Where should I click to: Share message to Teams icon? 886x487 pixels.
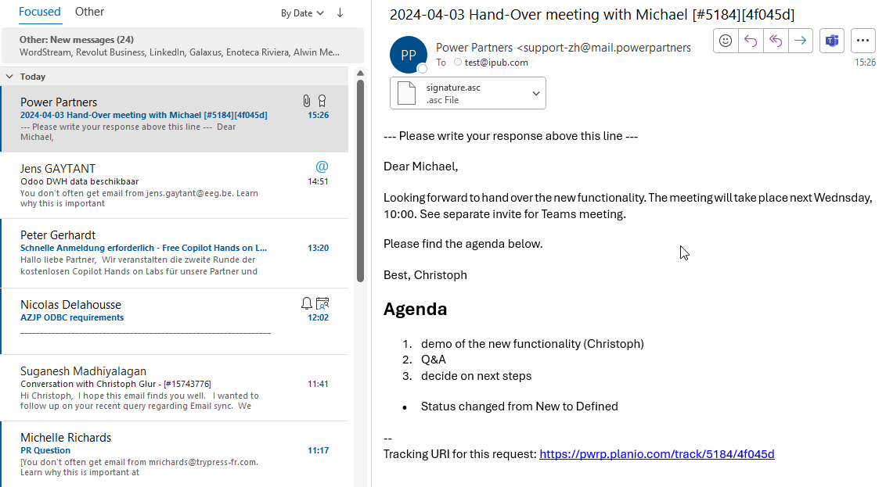point(832,41)
